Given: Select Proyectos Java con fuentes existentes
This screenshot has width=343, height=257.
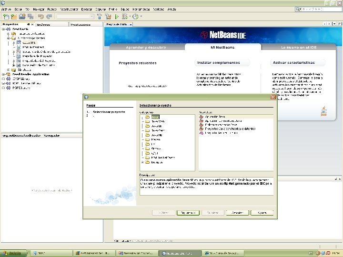Looking at the screenshot, I should 230,128.
